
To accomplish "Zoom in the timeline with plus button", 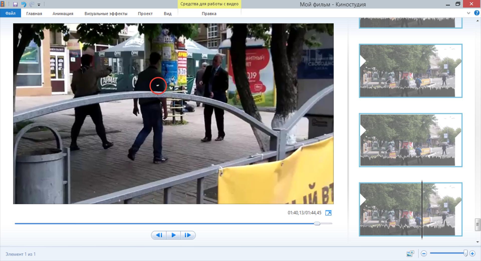I will (x=472, y=253).
